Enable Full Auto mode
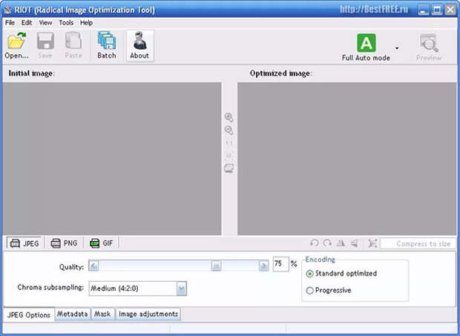460x336 pixels. tap(366, 47)
